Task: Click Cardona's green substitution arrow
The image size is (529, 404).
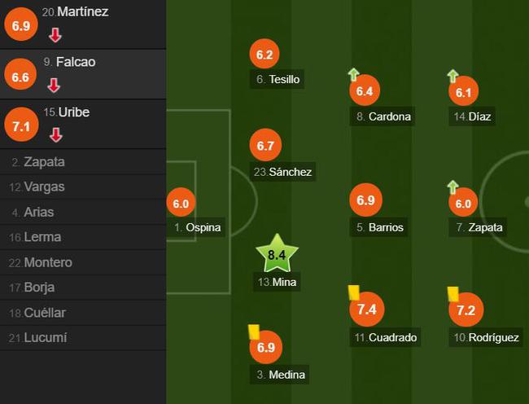Action: tap(353, 75)
